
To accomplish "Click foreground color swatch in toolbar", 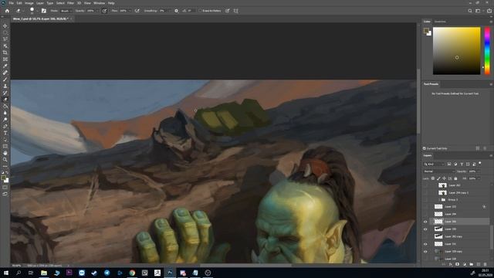I will tap(3, 178).
